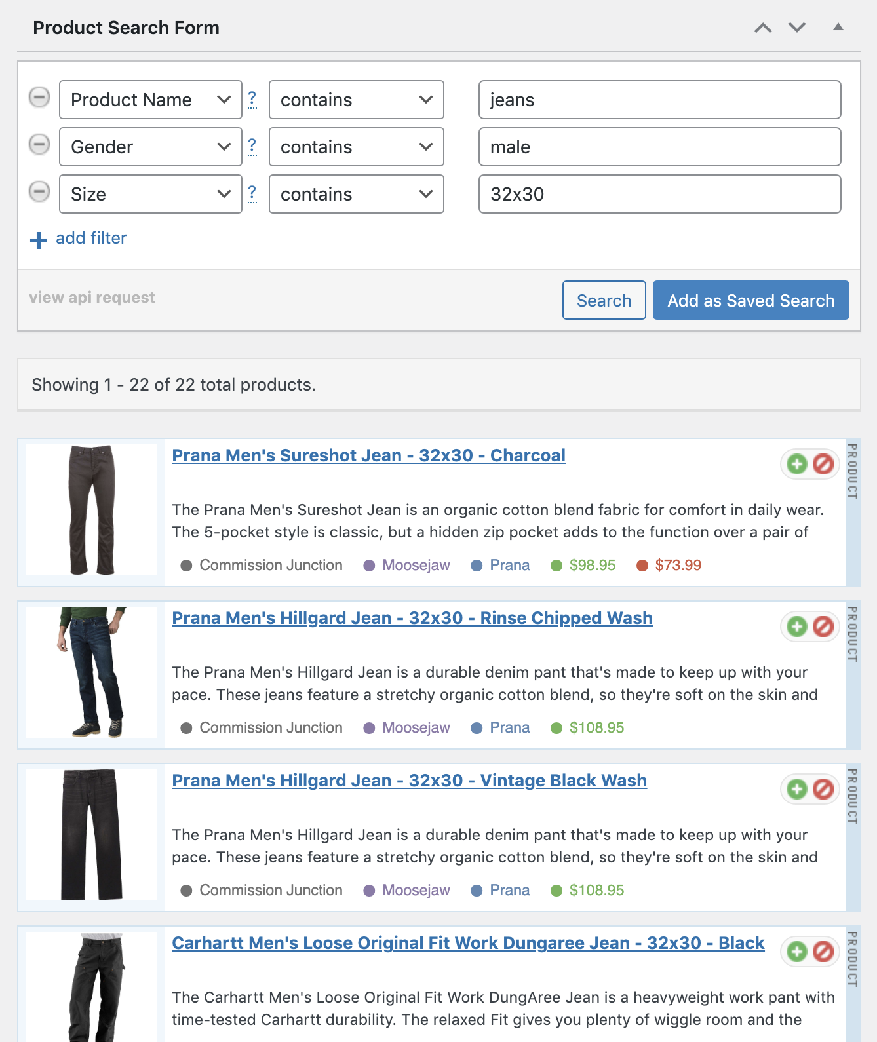Click Moosejaw on Rinse Chipped Wash row
This screenshot has width=877, height=1042.
(x=416, y=727)
